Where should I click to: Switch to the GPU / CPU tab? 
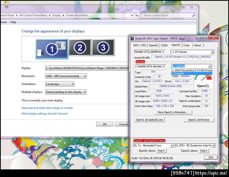click(x=140, y=45)
